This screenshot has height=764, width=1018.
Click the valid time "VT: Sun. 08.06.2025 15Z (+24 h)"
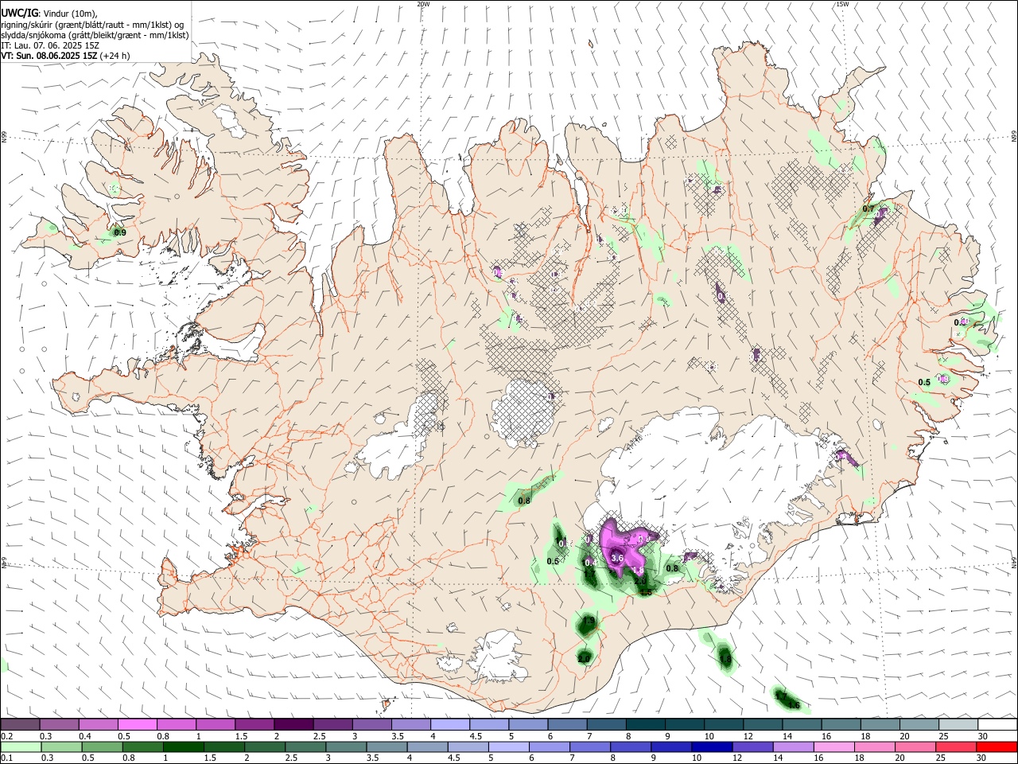[65, 56]
